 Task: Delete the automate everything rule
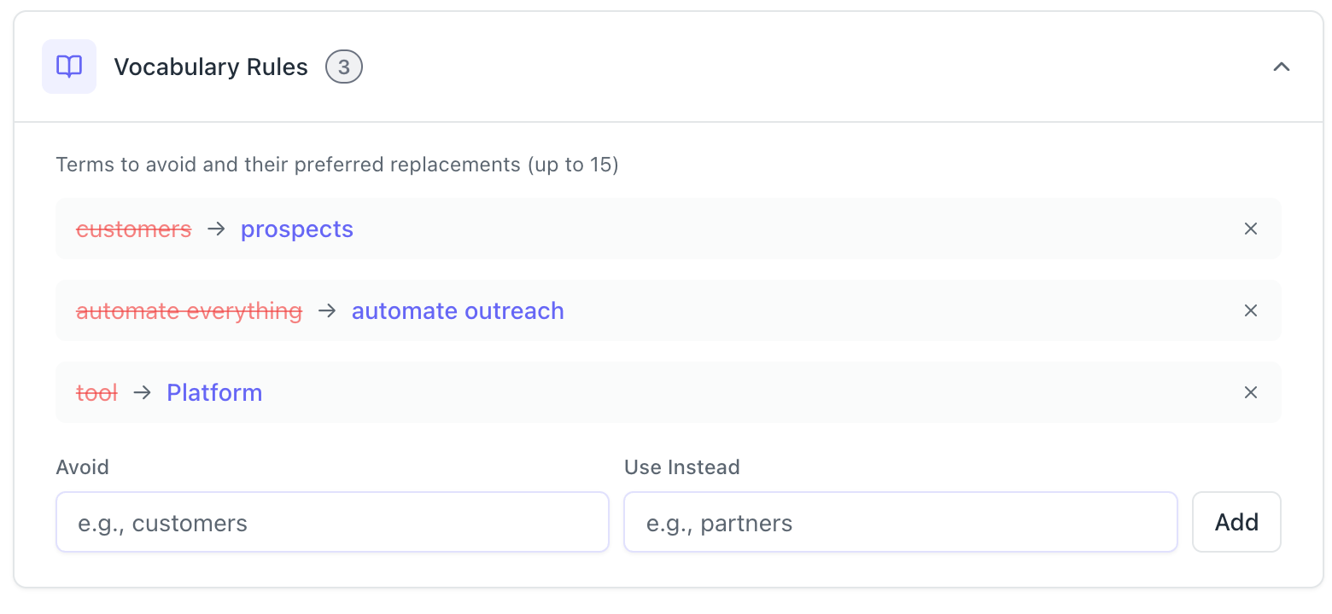point(1250,310)
